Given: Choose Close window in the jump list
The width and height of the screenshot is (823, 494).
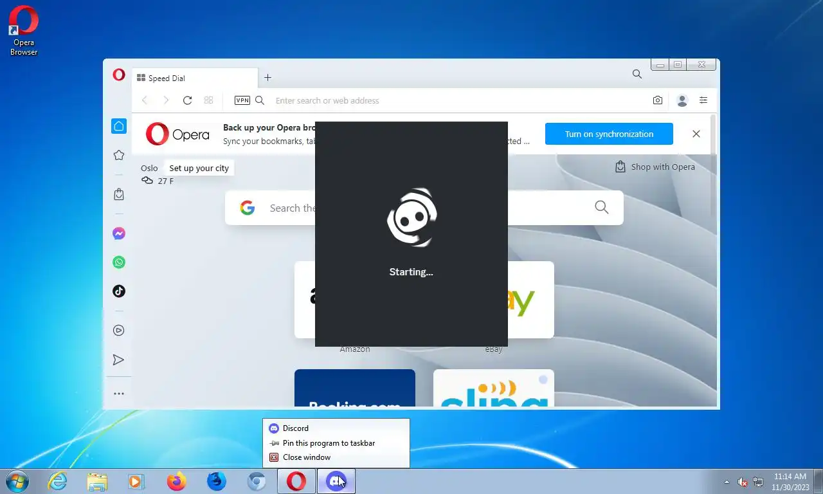Looking at the screenshot, I should pos(336,457).
